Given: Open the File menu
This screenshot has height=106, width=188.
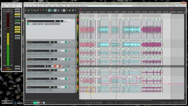Looking at the screenshot, I should (26, 6).
